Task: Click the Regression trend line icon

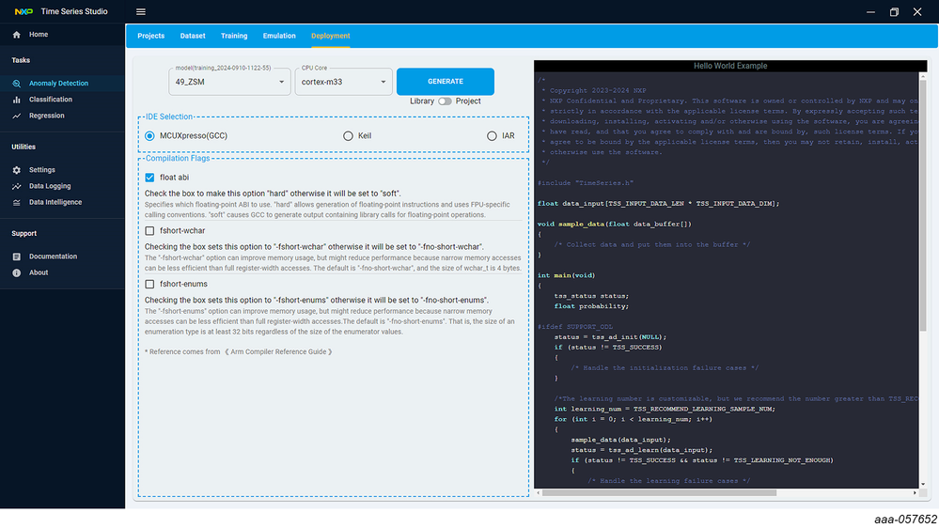Action: pyautogui.click(x=16, y=116)
